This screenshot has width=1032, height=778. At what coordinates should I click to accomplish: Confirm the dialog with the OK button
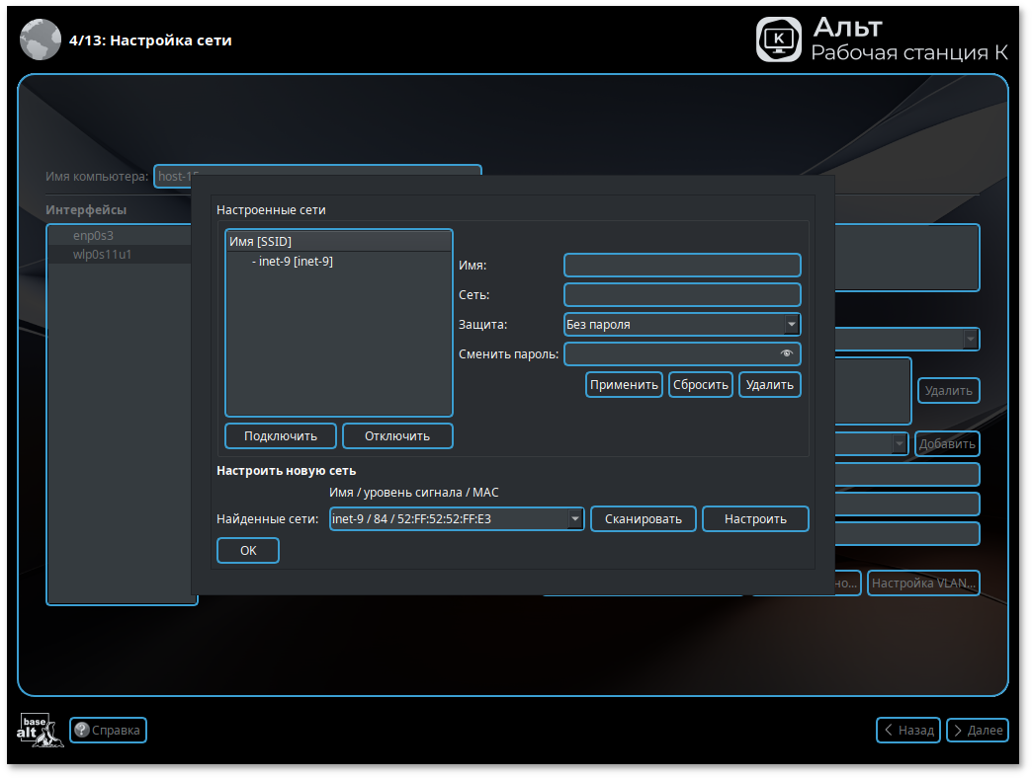coord(248,551)
